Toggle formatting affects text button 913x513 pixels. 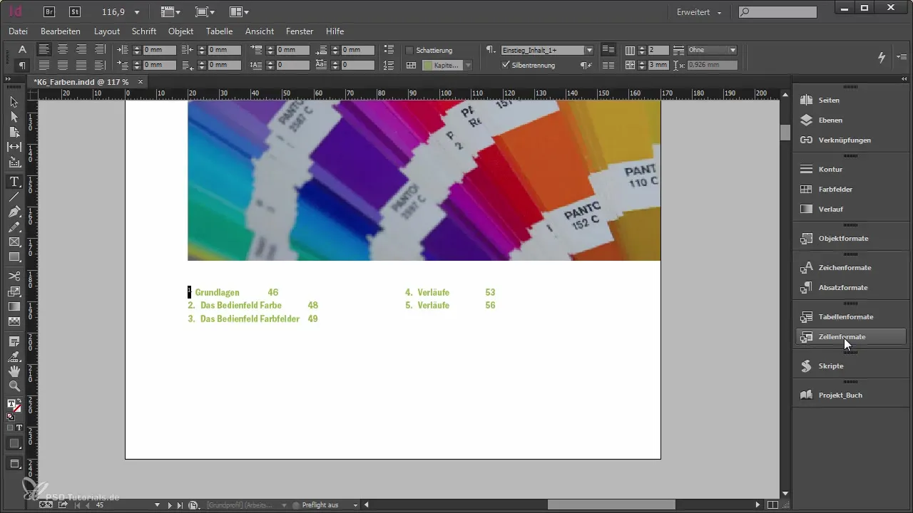[x=19, y=427]
